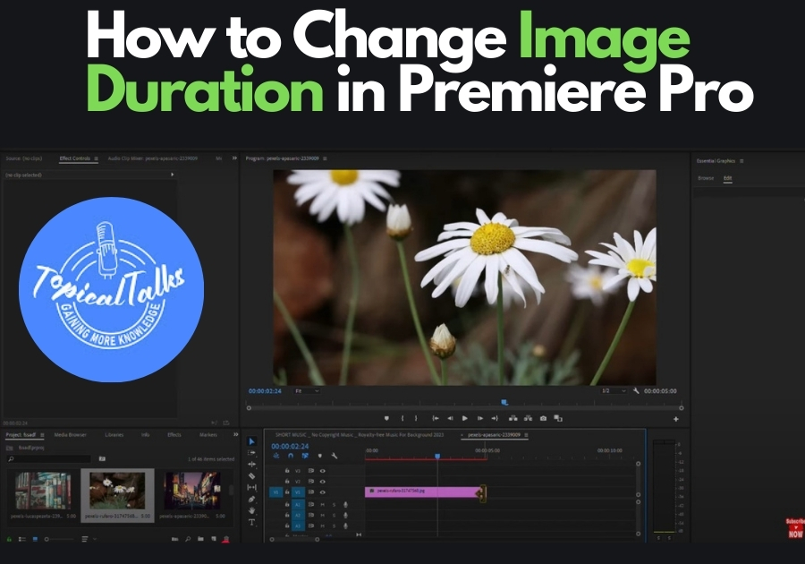Select the Type tool

251,522
